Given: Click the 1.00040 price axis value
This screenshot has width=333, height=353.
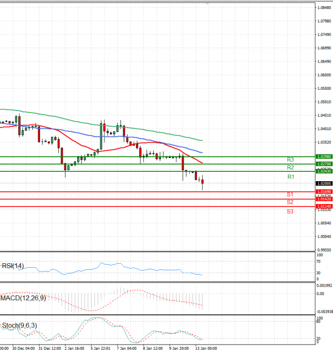Looking at the screenshot, I should click(324, 237).
